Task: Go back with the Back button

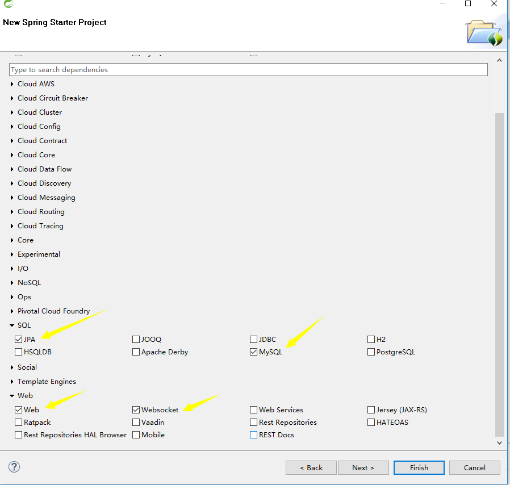Action: tap(311, 468)
